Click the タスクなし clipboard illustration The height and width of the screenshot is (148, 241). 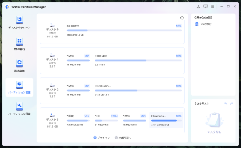(214, 120)
